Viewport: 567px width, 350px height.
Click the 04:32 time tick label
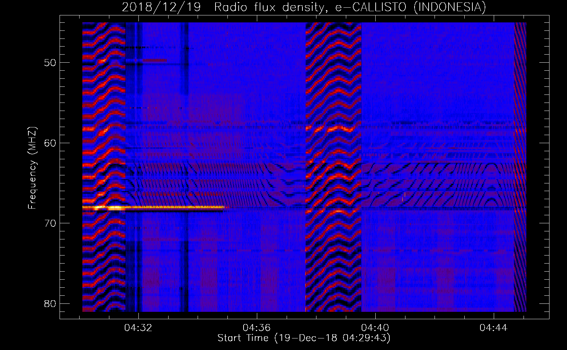tap(138, 328)
